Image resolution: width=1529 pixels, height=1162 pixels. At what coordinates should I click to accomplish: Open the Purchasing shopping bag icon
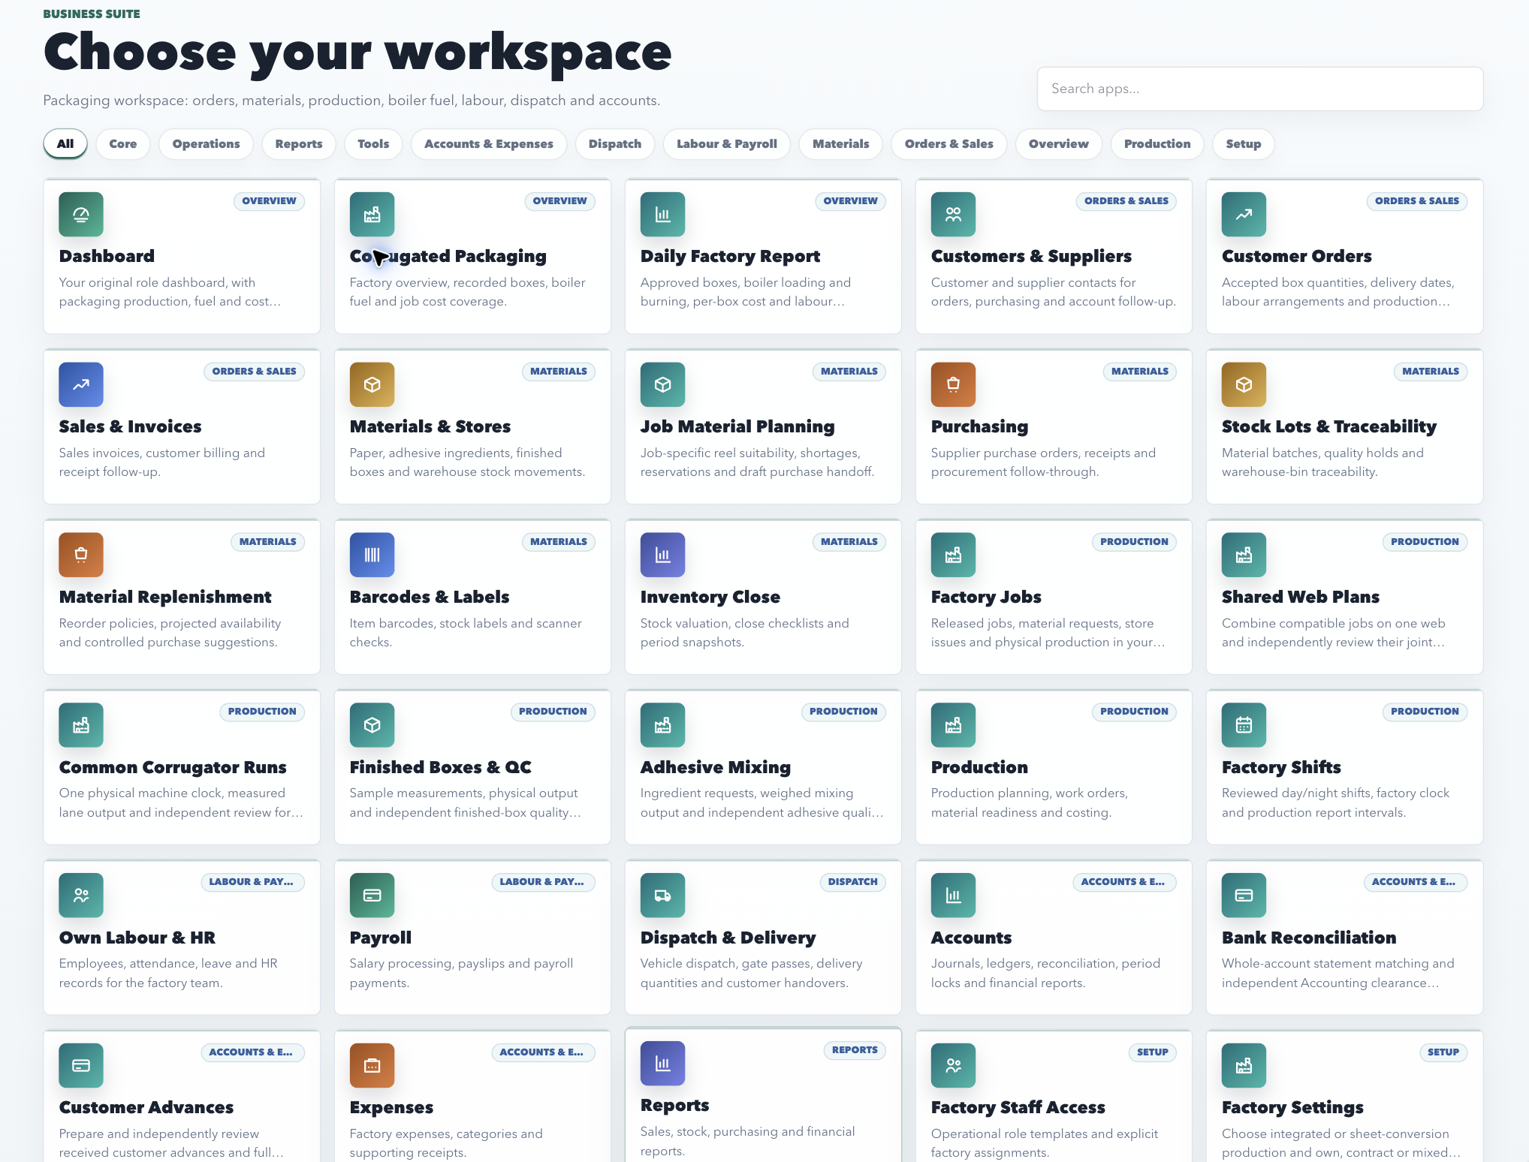(x=953, y=385)
